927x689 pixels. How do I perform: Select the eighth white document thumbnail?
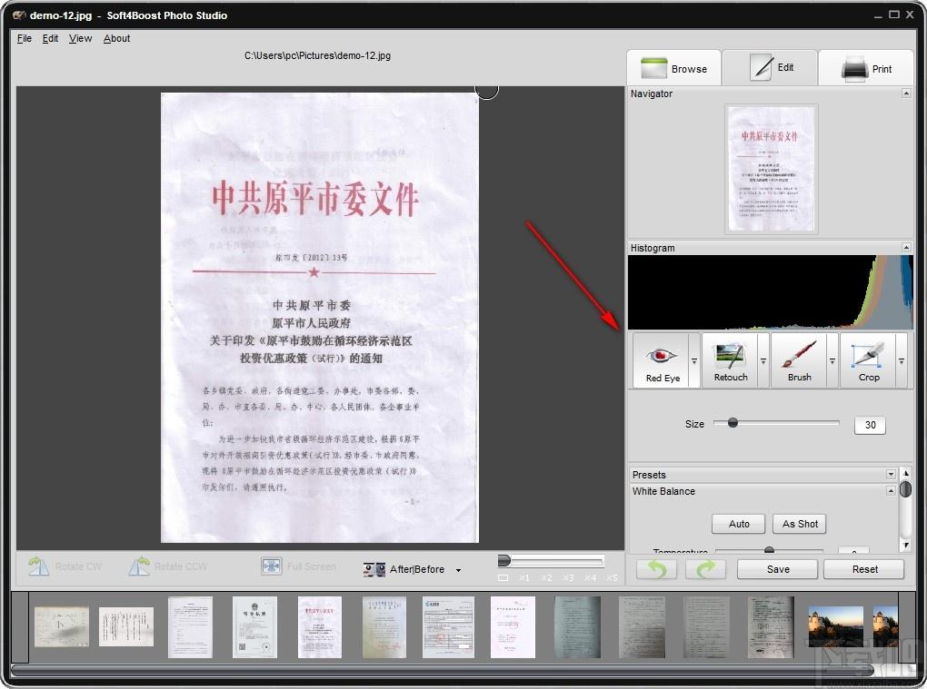pos(513,627)
